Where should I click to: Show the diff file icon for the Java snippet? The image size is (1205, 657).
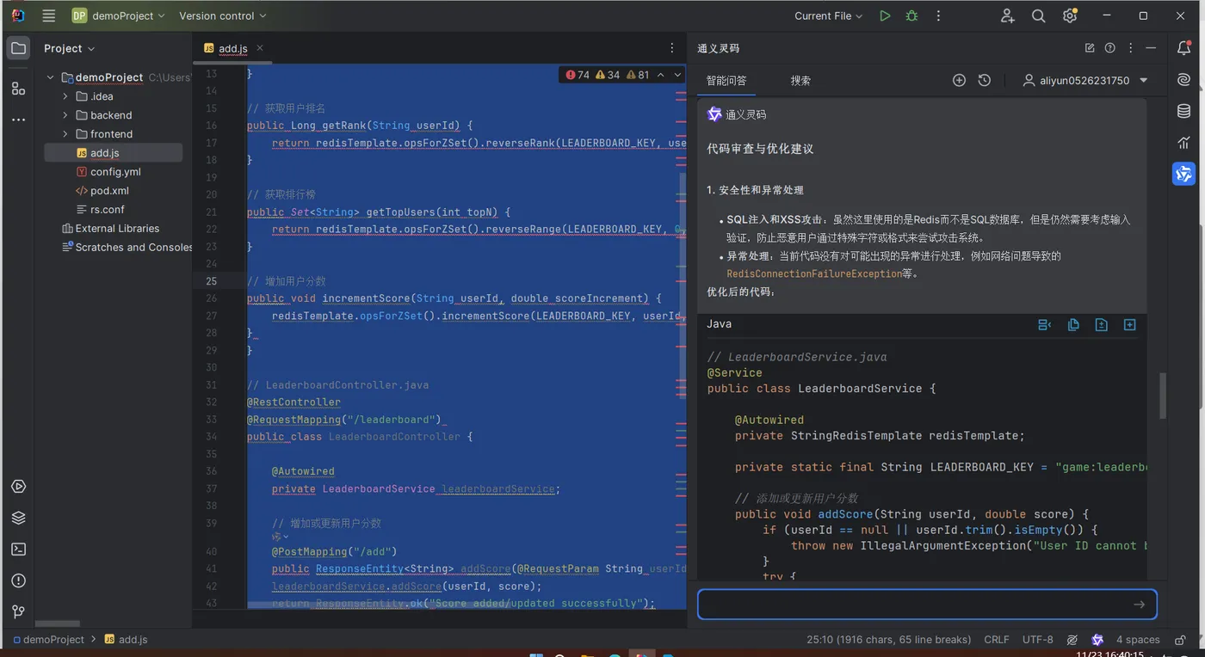pos(1102,324)
